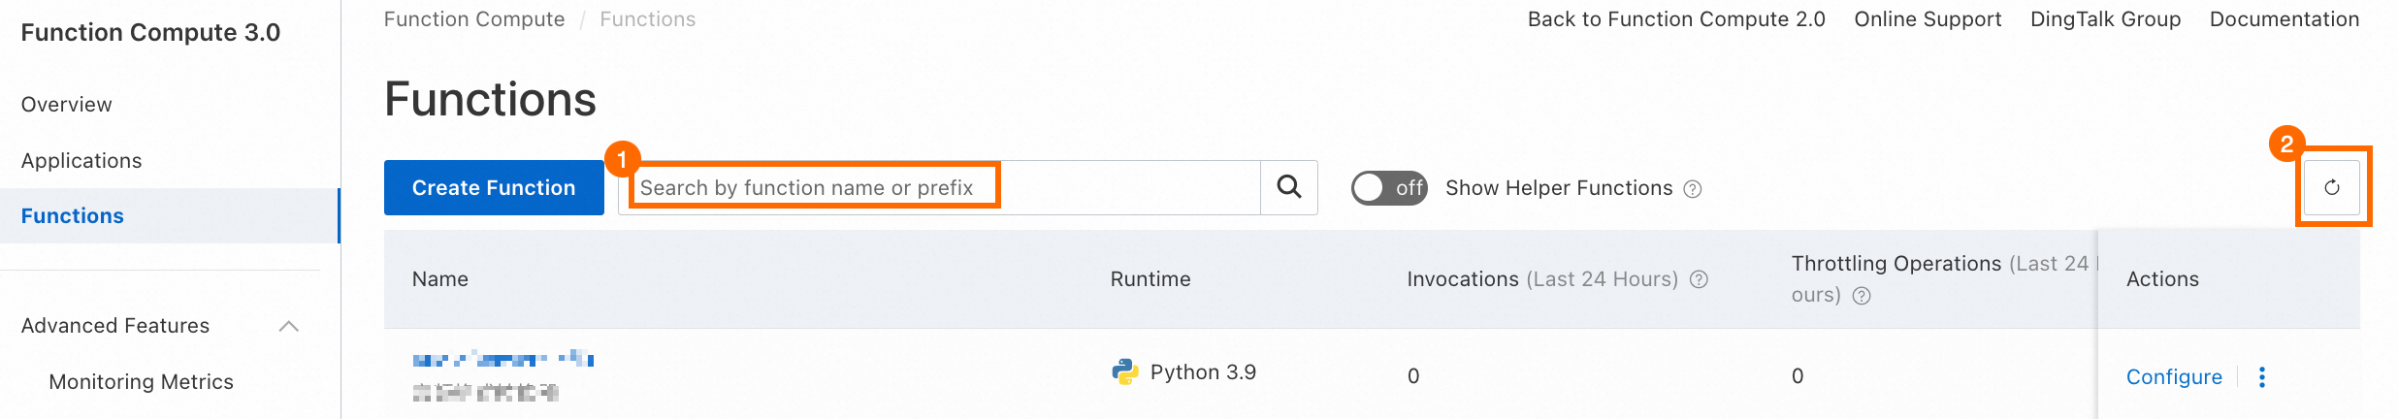Image resolution: width=2398 pixels, height=419 pixels.
Task: Refresh the functions list
Action: coord(2332,187)
